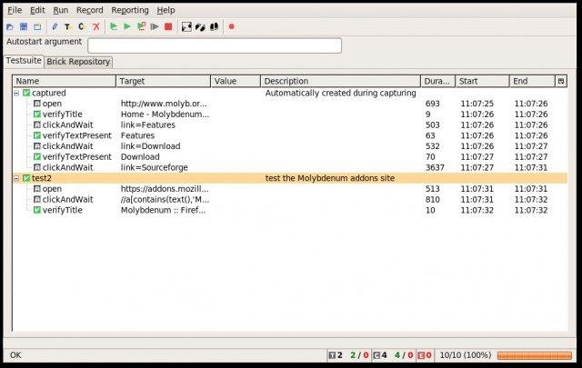The width and height of the screenshot is (582, 368).
Task: Click the OK status text
Action: [15, 355]
